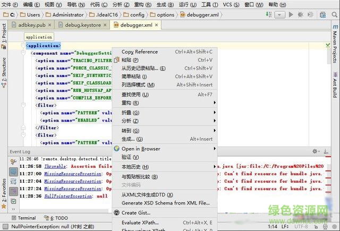Open Event Log settings gear

click(x=315, y=152)
